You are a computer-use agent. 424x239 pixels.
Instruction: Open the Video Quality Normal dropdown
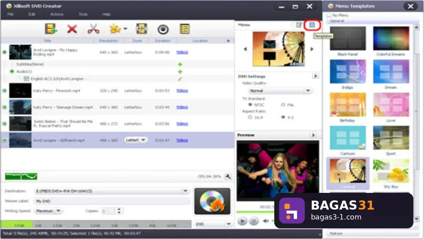(x=280, y=91)
